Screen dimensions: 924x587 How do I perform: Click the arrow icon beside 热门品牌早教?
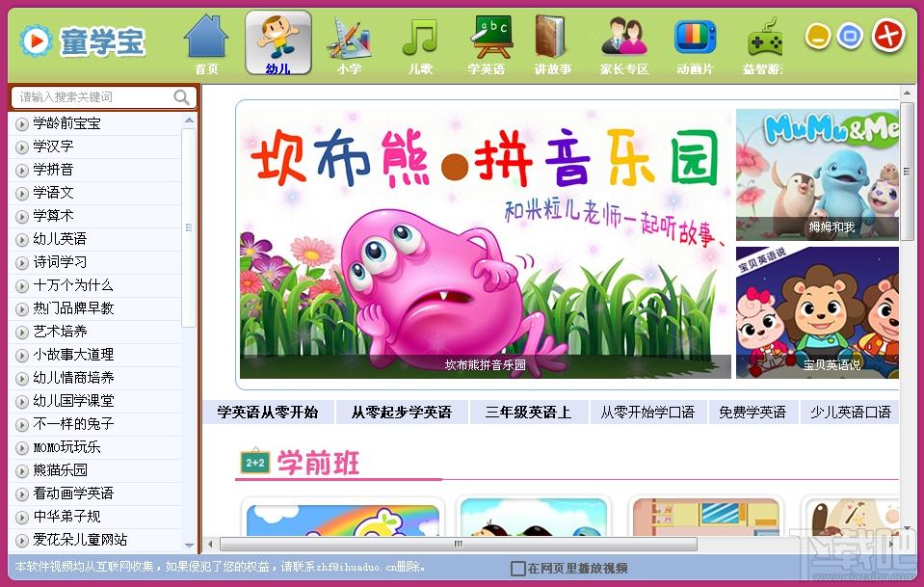click(x=22, y=309)
